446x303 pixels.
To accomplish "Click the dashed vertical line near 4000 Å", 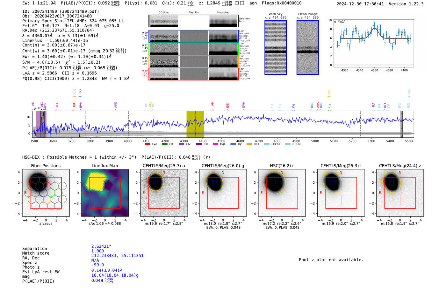I will [128, 124].
